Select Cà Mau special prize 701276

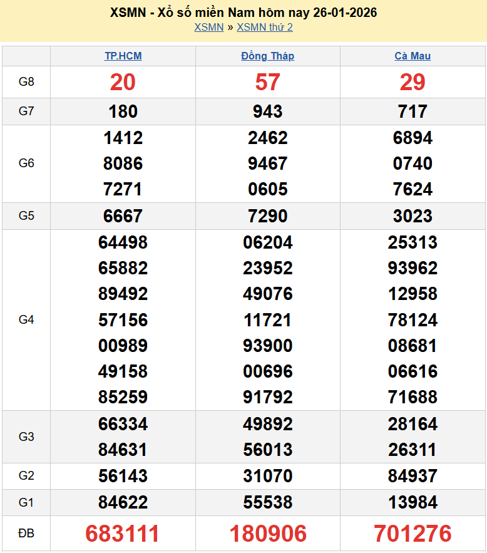click(x=413, y=534)
